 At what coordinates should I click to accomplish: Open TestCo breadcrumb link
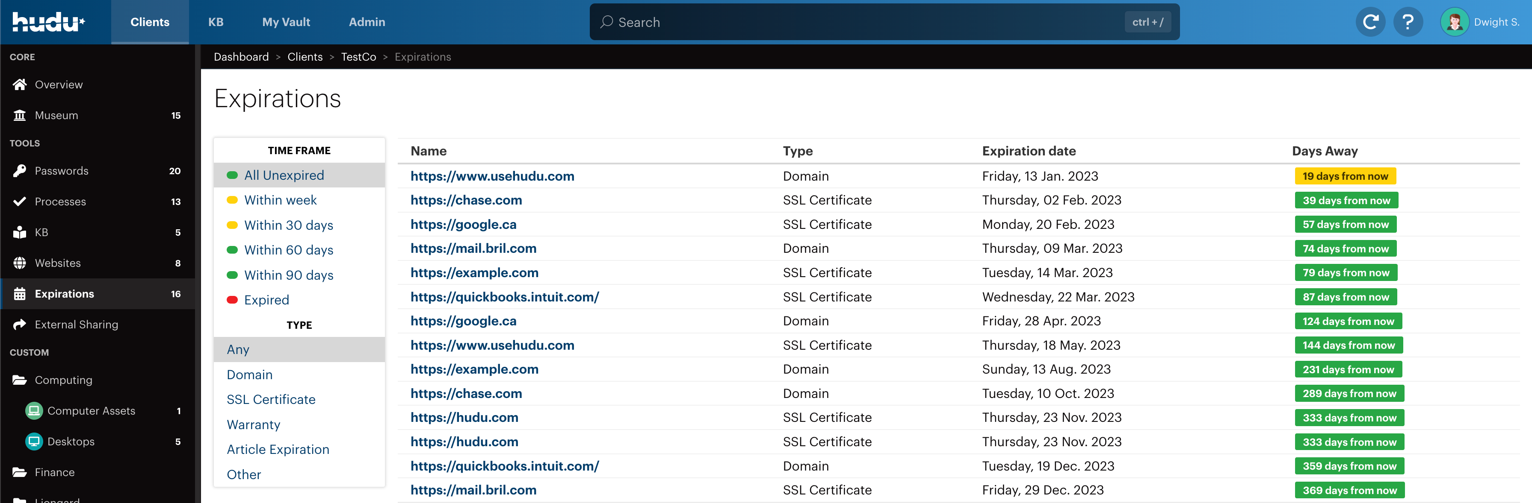coord(358,57)
